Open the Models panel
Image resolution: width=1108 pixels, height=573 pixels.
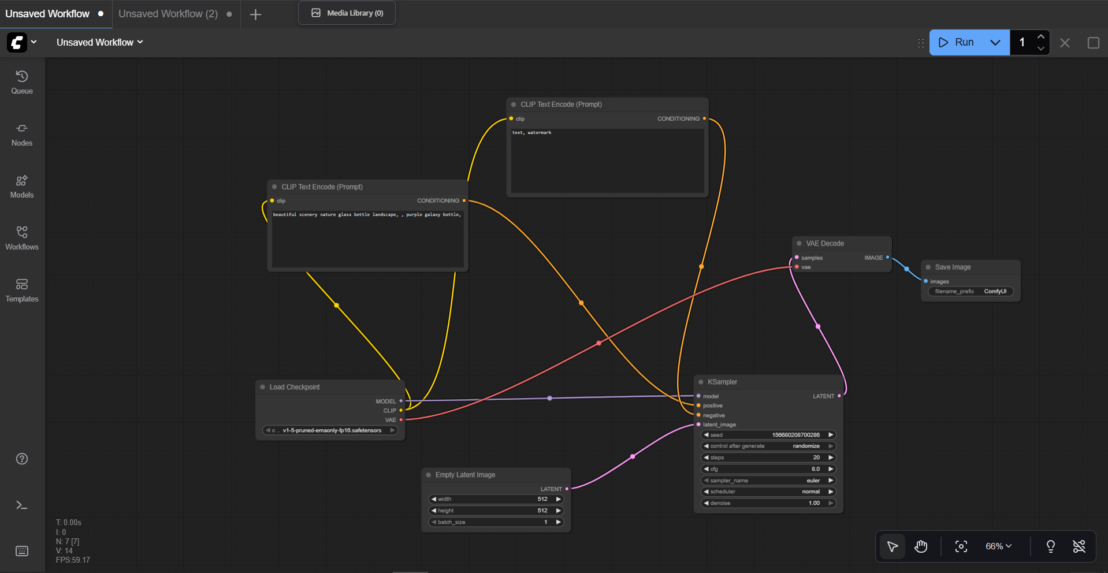click(x=21, y=185)
